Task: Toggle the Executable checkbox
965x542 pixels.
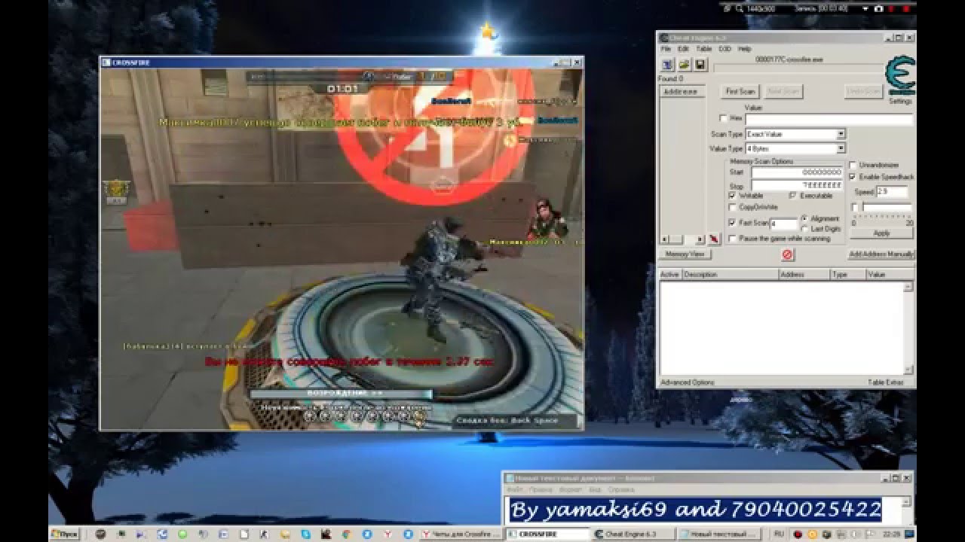Action: tap(792, 196)
